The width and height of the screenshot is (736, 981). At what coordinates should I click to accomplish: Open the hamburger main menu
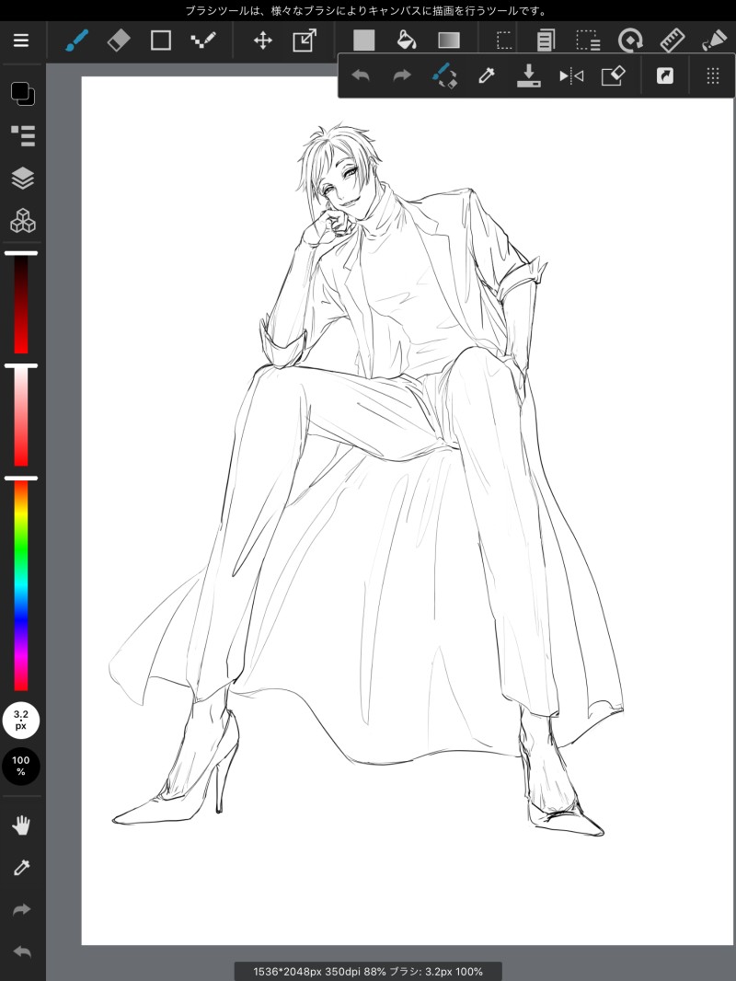pos(21,40)
